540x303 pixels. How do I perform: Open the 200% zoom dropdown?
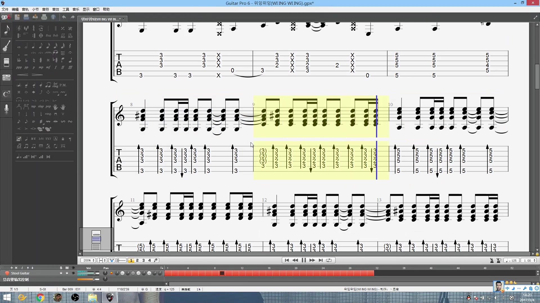[x=88, y=260]
